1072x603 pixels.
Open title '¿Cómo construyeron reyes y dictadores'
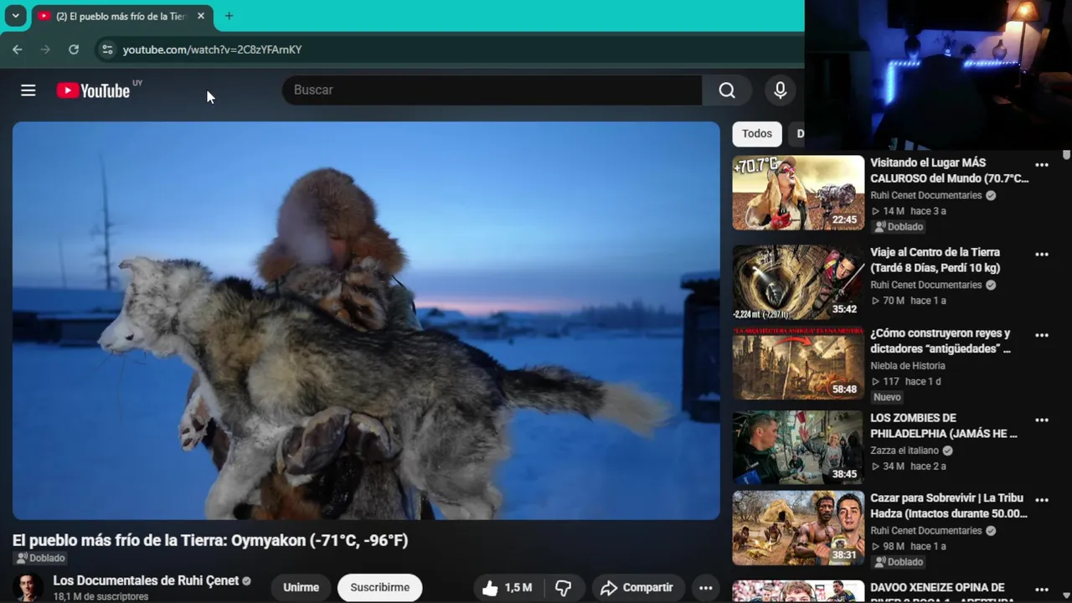coord(941,341)
